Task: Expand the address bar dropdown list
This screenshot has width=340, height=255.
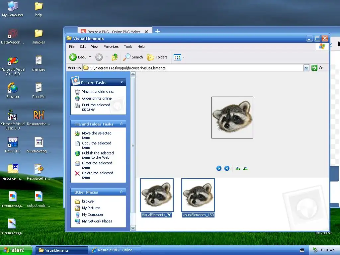Action: pos(306,68)
